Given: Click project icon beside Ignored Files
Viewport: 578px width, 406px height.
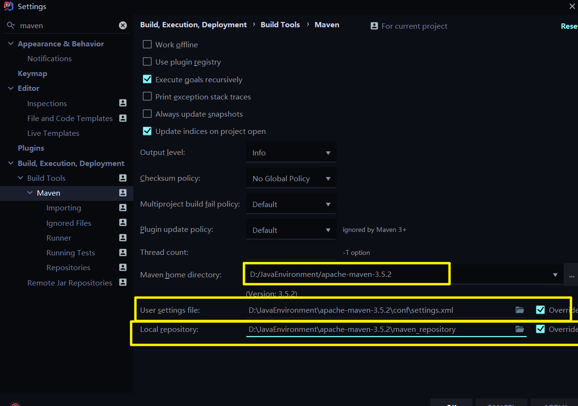Looking at the screenshot, I should 123,222.
